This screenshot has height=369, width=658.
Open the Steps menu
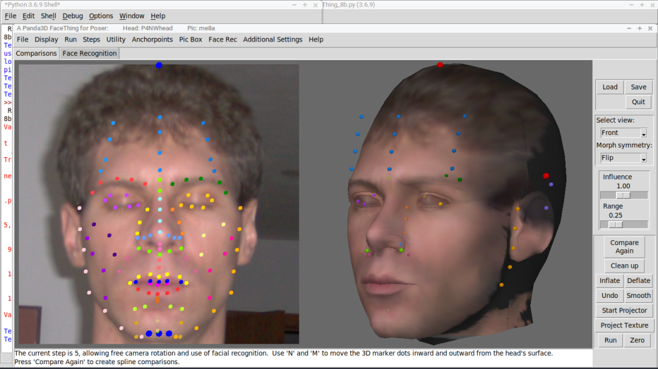click(91, 39)
